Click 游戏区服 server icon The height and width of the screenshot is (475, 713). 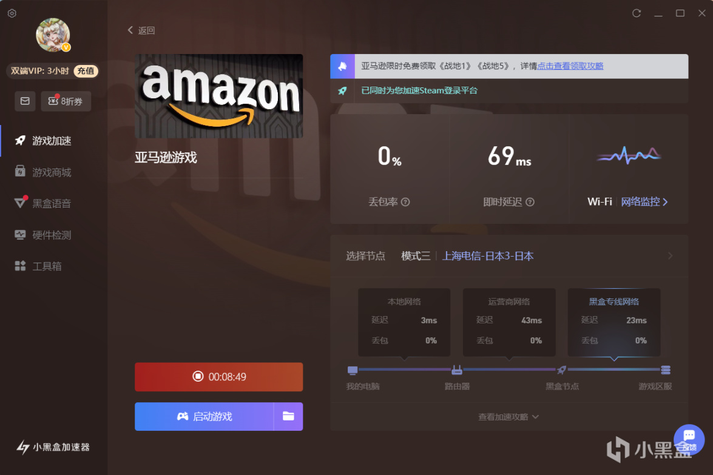coord(666,370)
